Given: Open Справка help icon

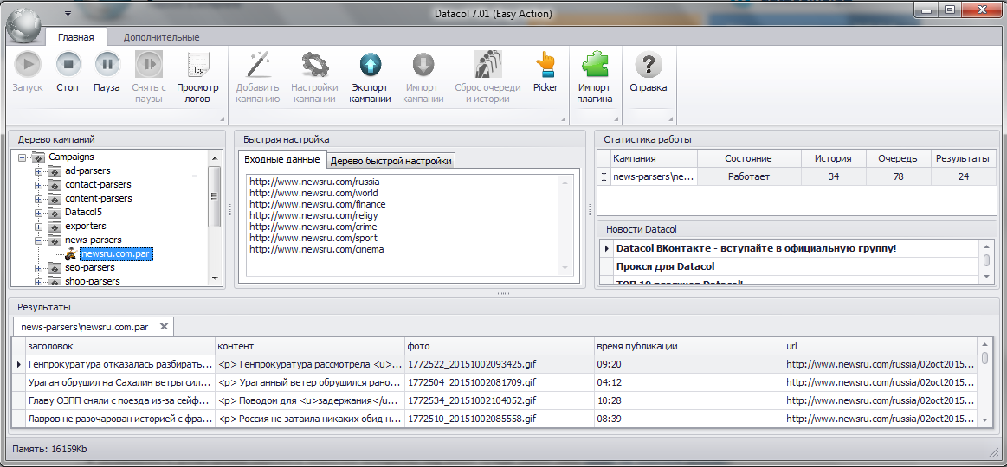Looking at the screenshot, I should (x=648, y=64).
